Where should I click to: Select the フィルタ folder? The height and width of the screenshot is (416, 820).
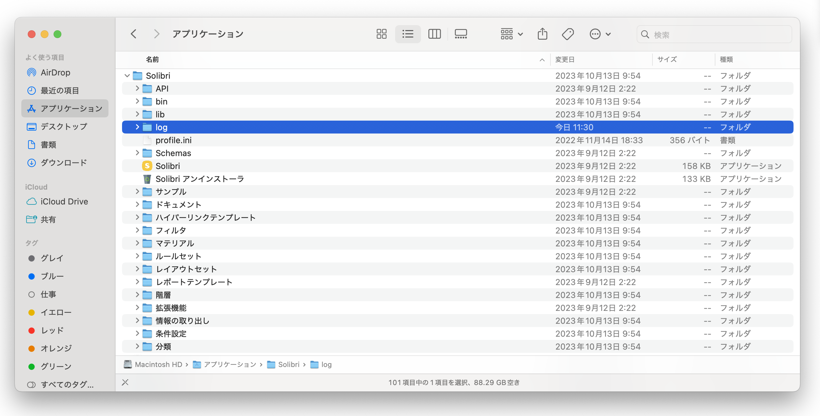(457, 231)
